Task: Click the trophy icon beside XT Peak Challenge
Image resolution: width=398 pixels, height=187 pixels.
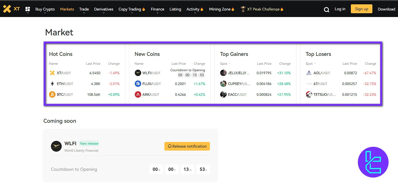Action: click(x=243, y=9)
